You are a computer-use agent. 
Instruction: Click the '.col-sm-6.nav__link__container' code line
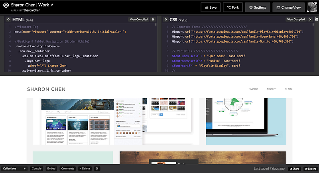click(x=46, y=70)
